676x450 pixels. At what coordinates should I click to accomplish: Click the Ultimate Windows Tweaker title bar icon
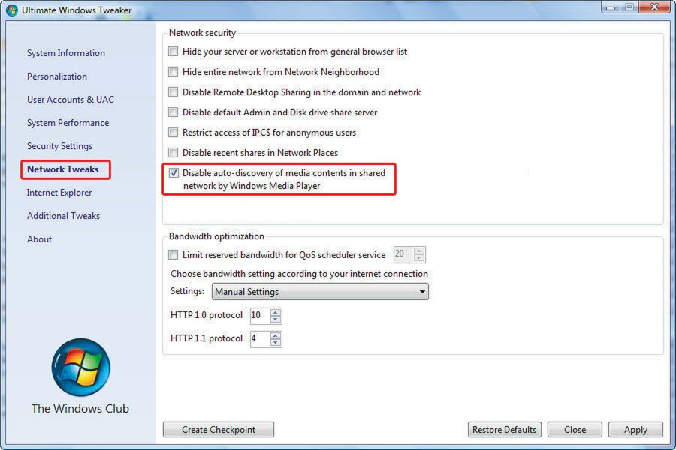[11, 10]
